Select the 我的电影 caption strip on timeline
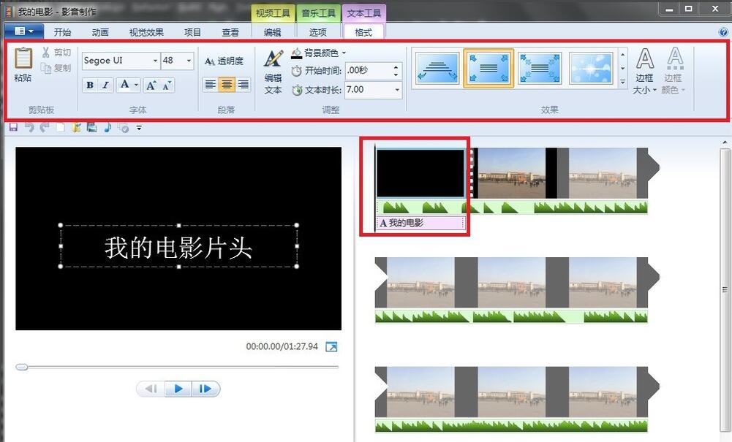The width and height of the screenshot is (732, 442). pyautogui.click(x=421, y=223)
